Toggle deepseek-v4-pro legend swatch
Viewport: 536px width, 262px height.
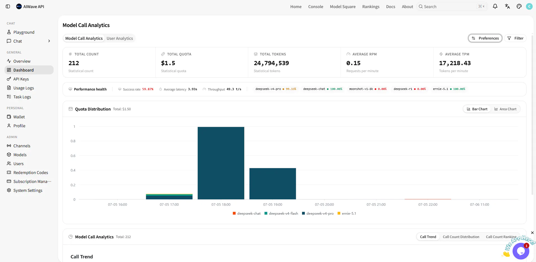[303, 214]
